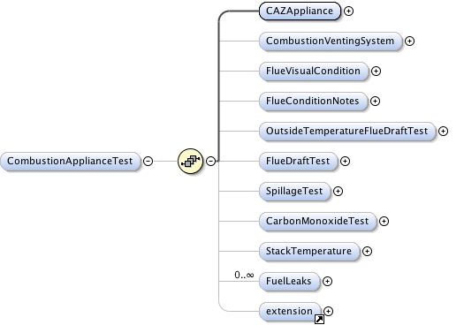Expand SpillageTest plus icon
Screen dimensions: 464x325
click(x=338, y=192)
